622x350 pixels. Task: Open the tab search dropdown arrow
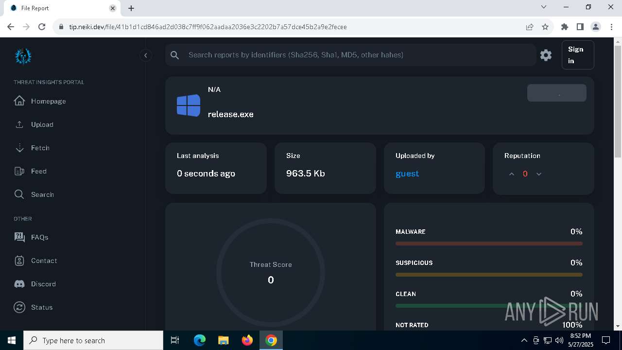(544, 7)
